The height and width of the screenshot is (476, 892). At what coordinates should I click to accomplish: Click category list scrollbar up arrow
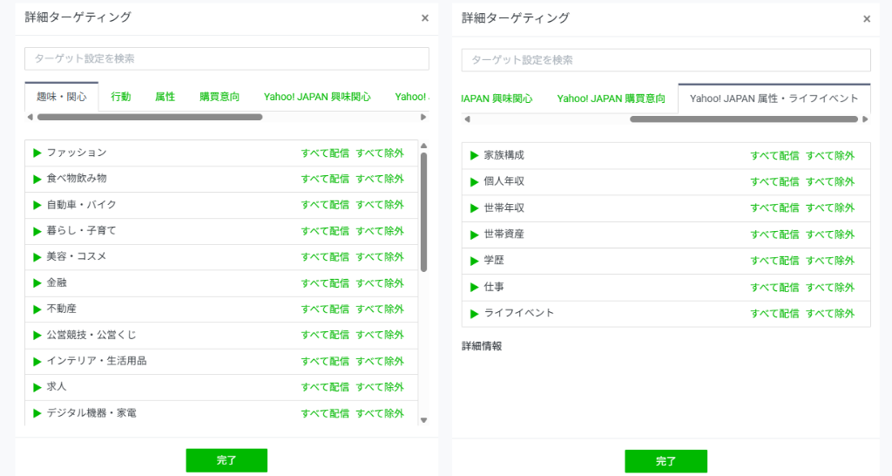tap(423, 146)
